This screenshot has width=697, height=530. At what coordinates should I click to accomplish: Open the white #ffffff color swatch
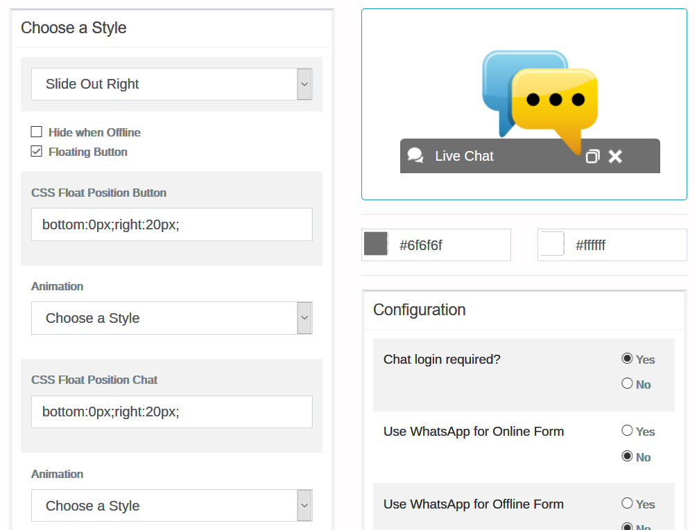[552, 244]
